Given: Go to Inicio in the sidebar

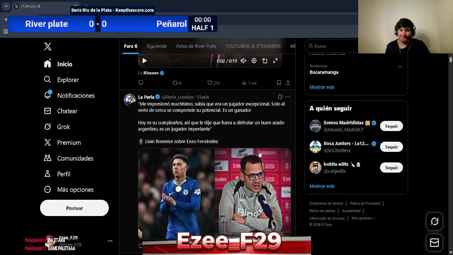Looking at the screenshot, I should [58, 64].
